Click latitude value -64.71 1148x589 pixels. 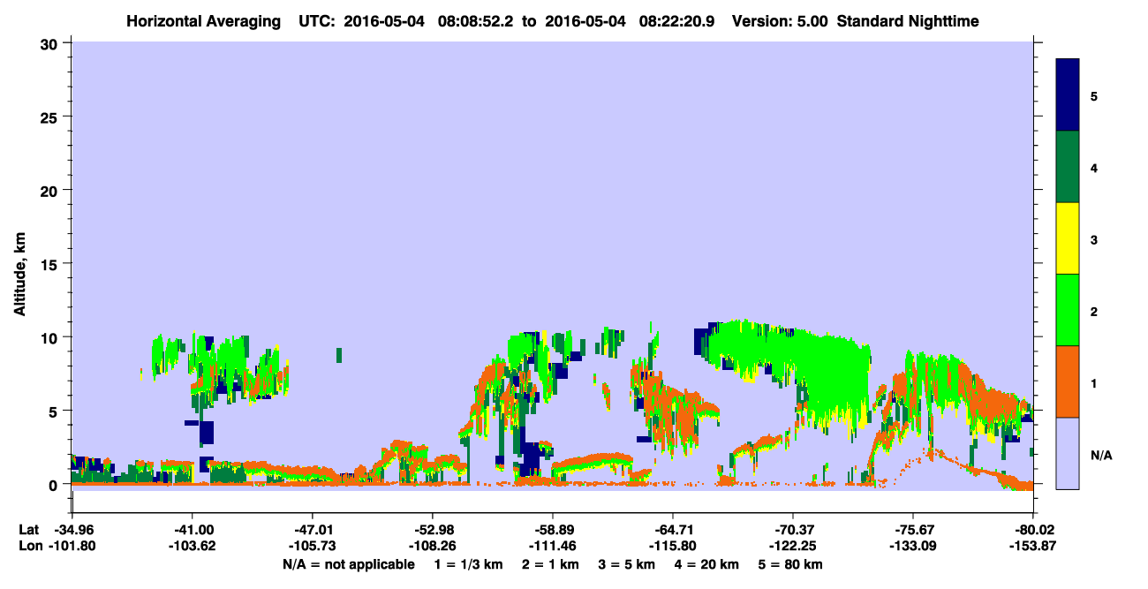coord(672,530)
